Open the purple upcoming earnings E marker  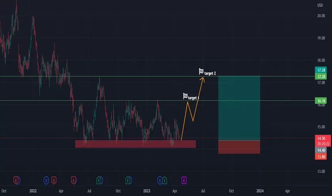(x=184, y=180)
